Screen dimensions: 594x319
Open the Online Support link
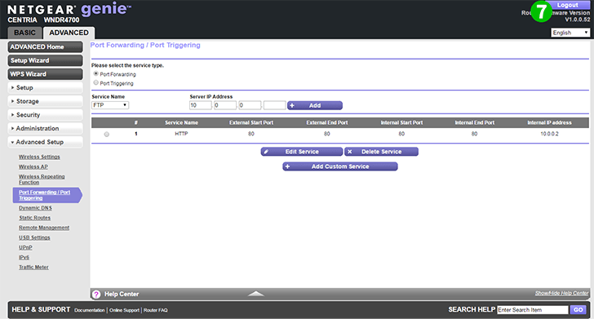(124, 310)
